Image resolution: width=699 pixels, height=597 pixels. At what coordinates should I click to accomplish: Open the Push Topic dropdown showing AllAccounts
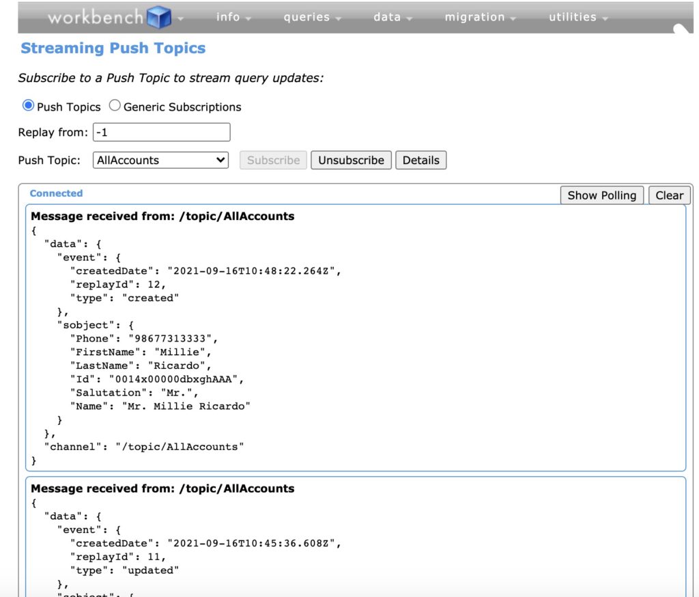[x=160, y=160]
